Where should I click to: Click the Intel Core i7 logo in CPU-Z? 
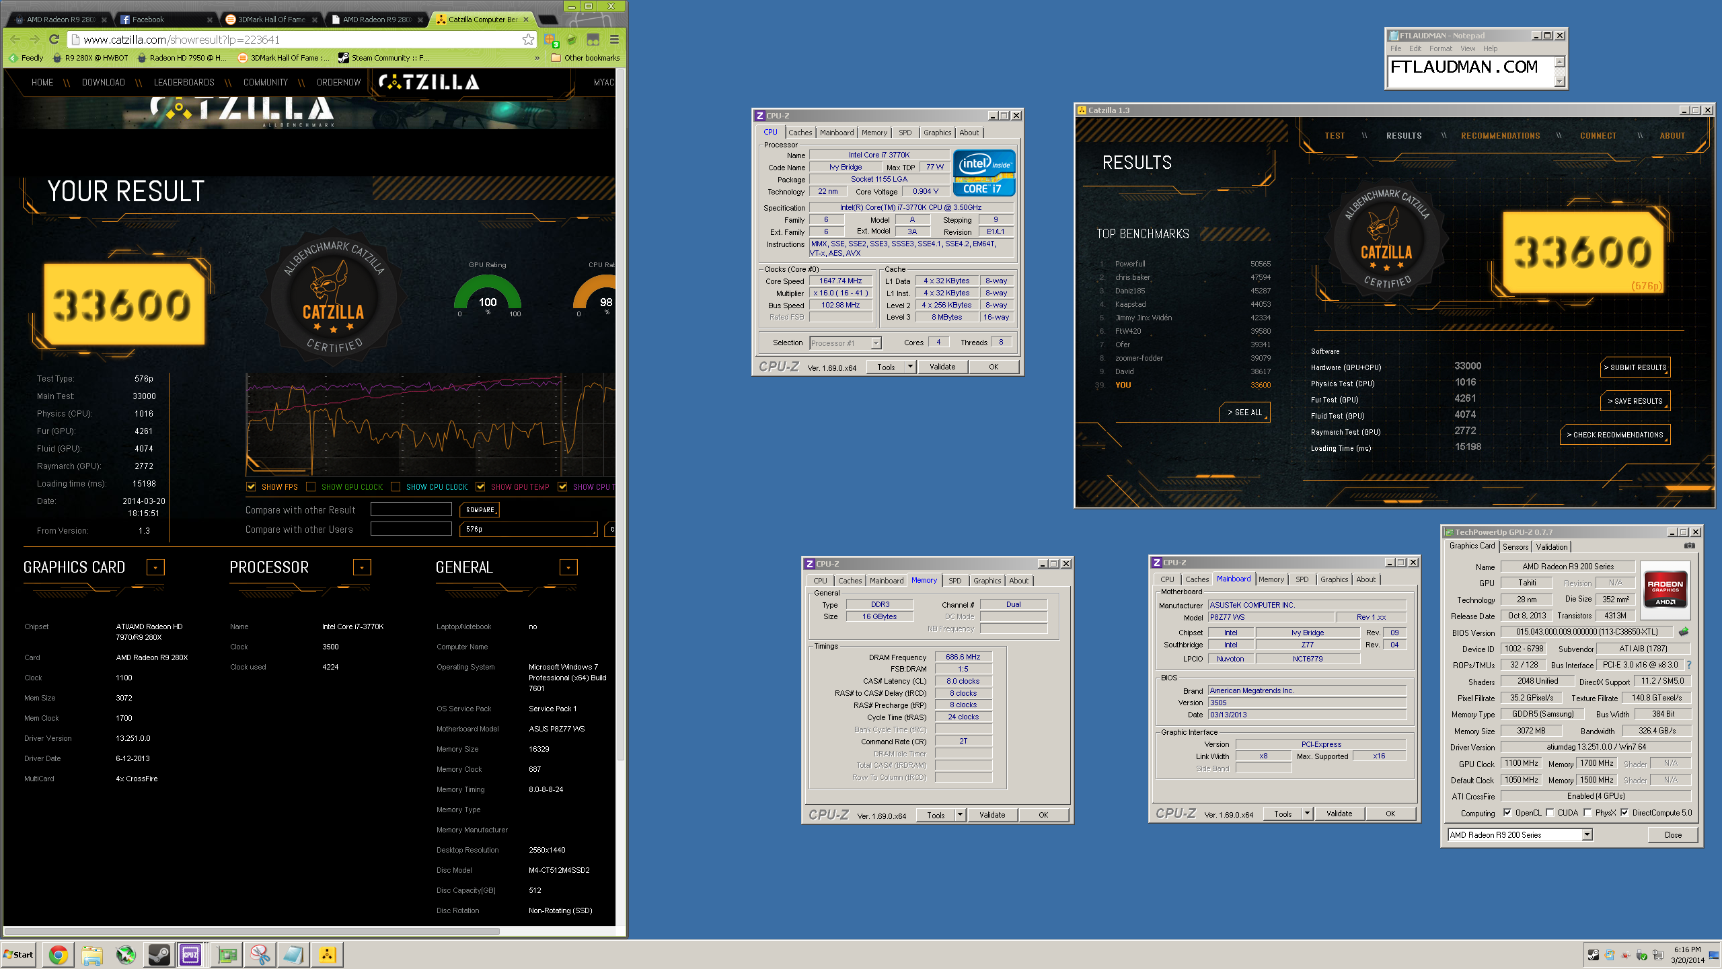click(x=984, y=172)
